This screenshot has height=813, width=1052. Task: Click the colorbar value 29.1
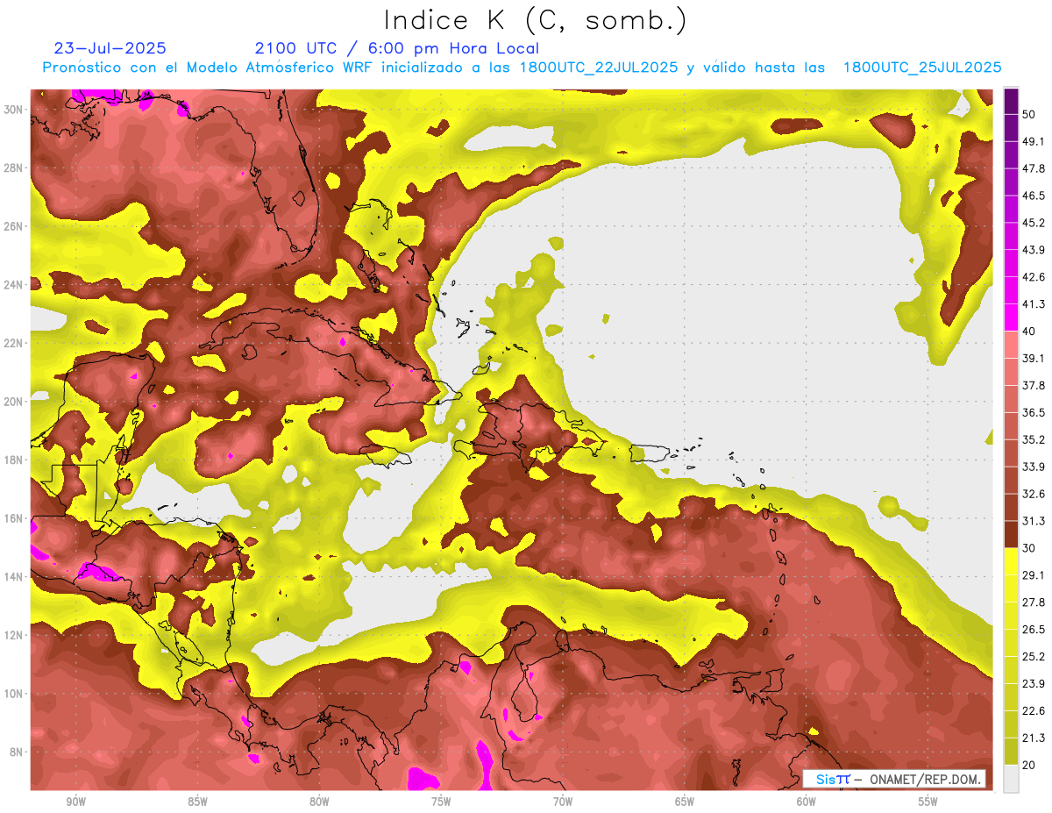coord(1034,575)
